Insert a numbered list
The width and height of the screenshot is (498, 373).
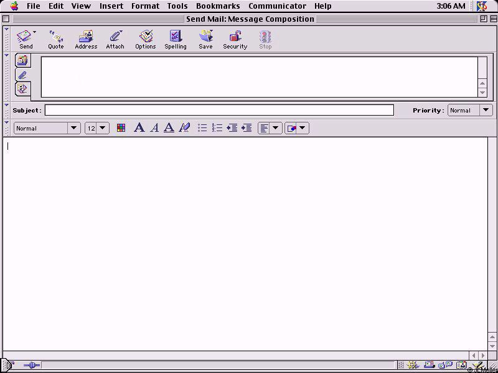pos(217,128)
